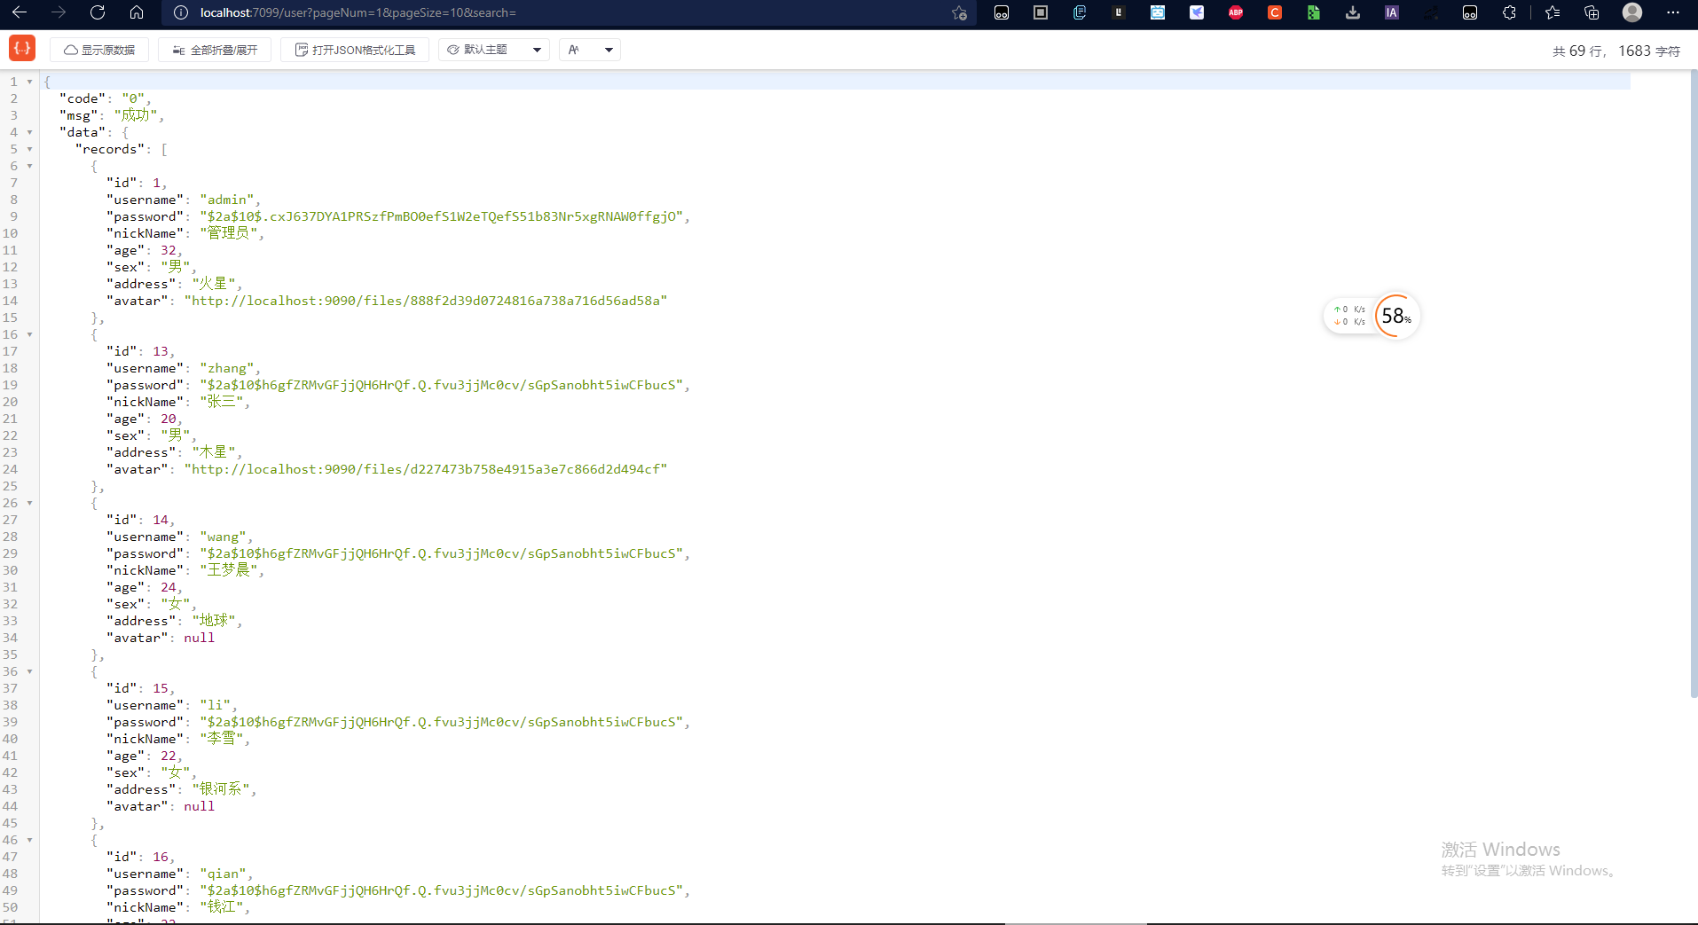
Task: Open the 默认主题 theme dropdown
Action: coord(494,50)
